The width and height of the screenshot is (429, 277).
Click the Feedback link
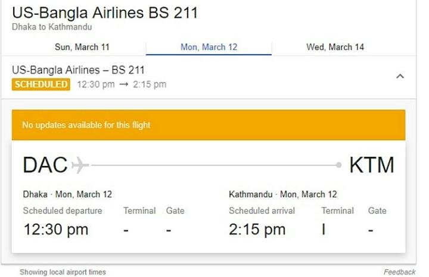tap(399, 272)
